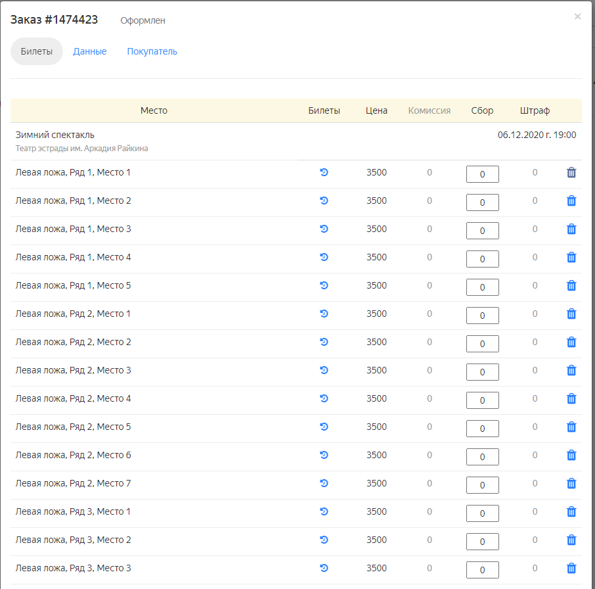The width and height of the screenshot is (595, 589).
Task: Click the Комиссия column header
Action: 430,110
